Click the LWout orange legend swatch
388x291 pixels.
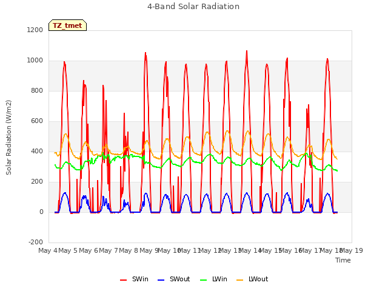240,280
